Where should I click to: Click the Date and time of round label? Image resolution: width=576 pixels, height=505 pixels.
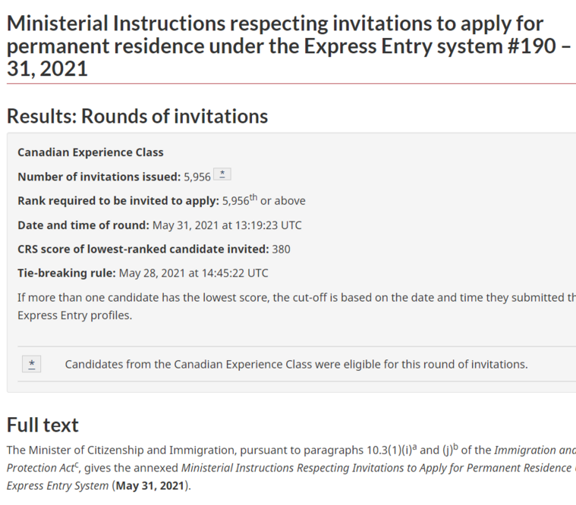click(83, 225)
